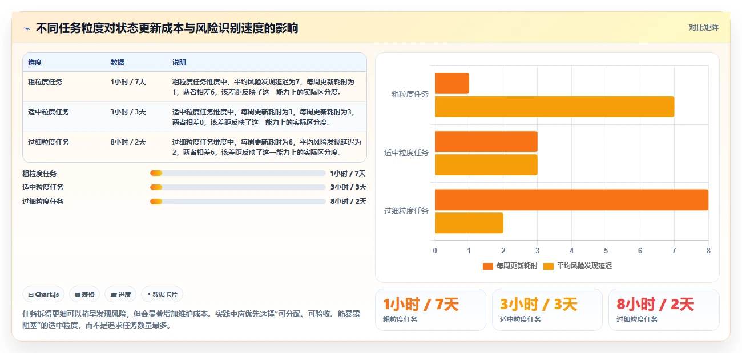The height and width of the screenshot is (353, 742).
Task: Click the x-axis tick label 4
Action: pyautogui.click(x=572, y=251)
